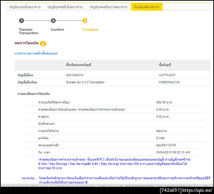Click the หมายเลขอ้างอิง label
Screen dimensions: 214x194
pos(49,145)
